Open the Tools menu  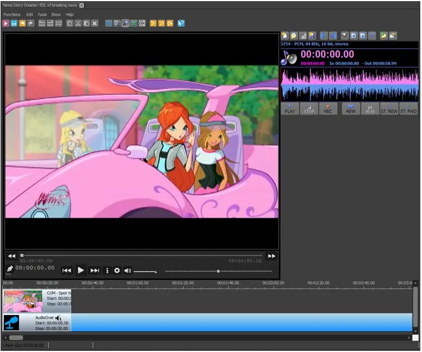click(42, 15)
